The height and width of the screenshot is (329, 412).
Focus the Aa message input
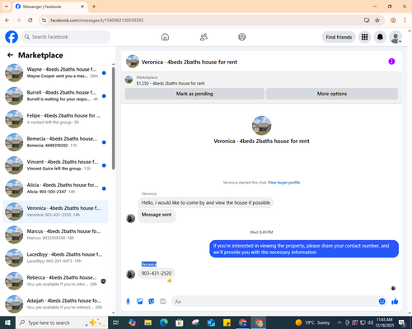[x=274, y=302]
